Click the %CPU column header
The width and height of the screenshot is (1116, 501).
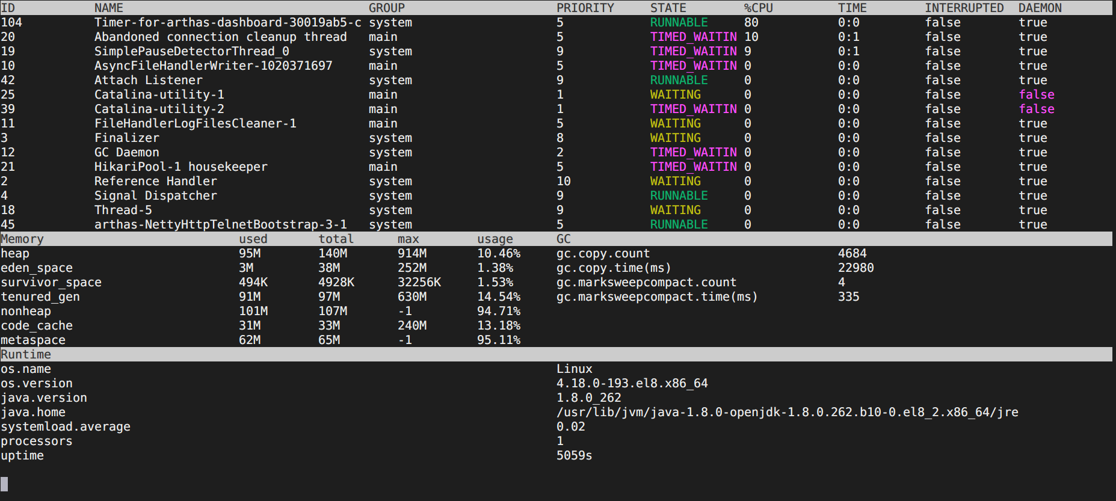(x=758, y=8)
